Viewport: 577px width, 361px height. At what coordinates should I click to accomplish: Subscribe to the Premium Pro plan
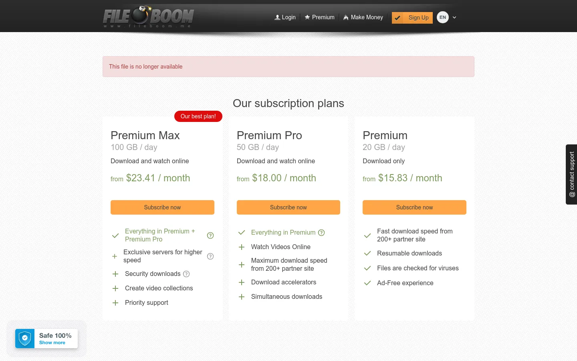coord(288,207)
